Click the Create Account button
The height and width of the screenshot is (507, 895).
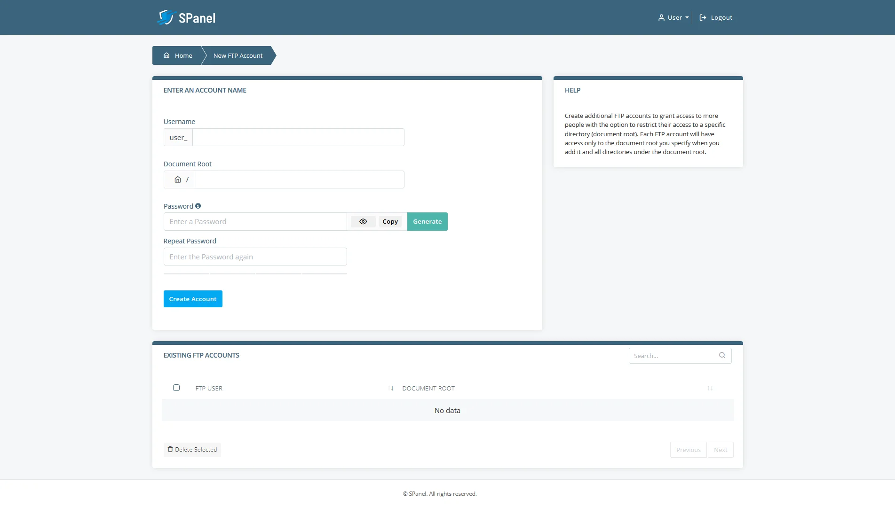coord(192,298)
